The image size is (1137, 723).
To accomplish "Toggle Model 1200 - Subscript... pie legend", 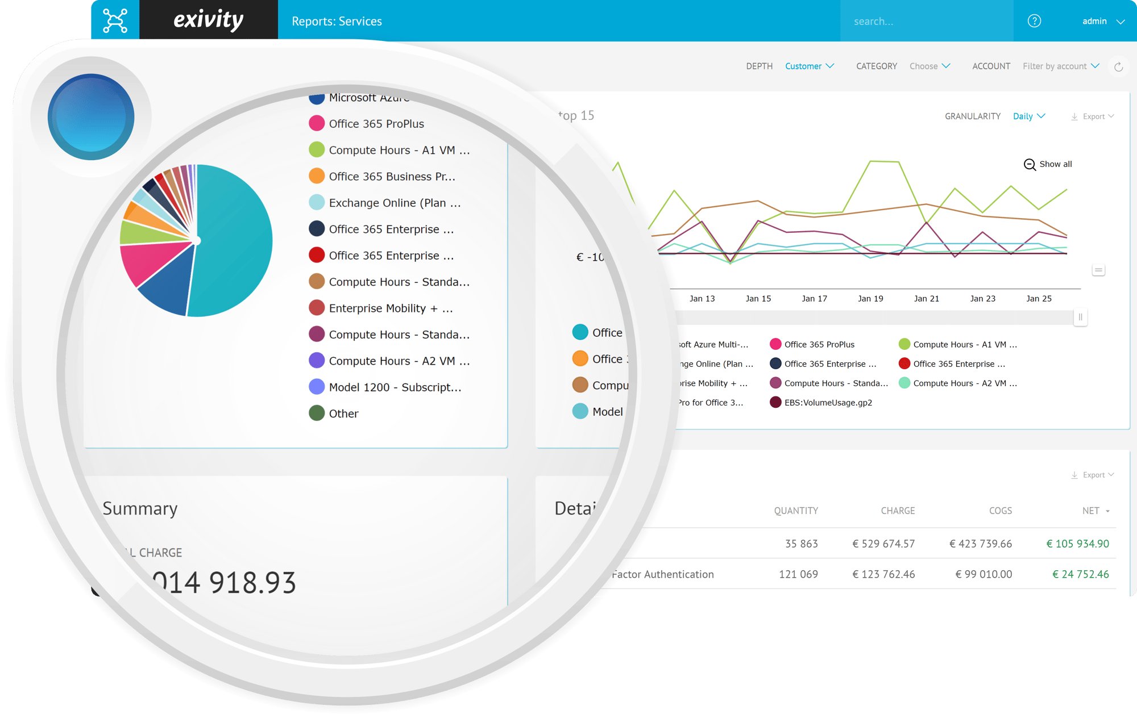I will point(385,387).
